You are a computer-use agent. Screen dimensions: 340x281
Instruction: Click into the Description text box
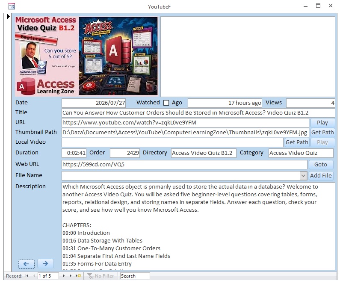coord(198,226)
